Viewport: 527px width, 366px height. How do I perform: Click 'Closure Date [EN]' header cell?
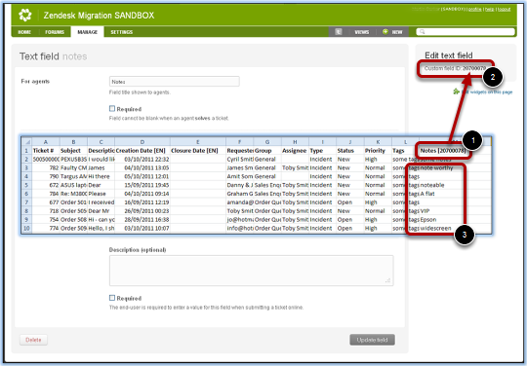click(x=197, y=151)
